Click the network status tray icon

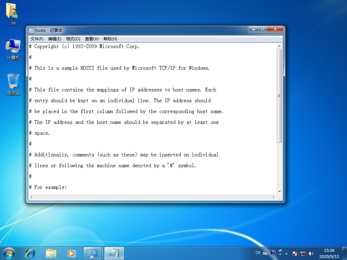tap(303, 253)
